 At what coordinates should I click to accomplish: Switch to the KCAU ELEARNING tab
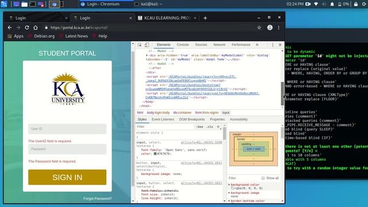click(x=167, y=18)
